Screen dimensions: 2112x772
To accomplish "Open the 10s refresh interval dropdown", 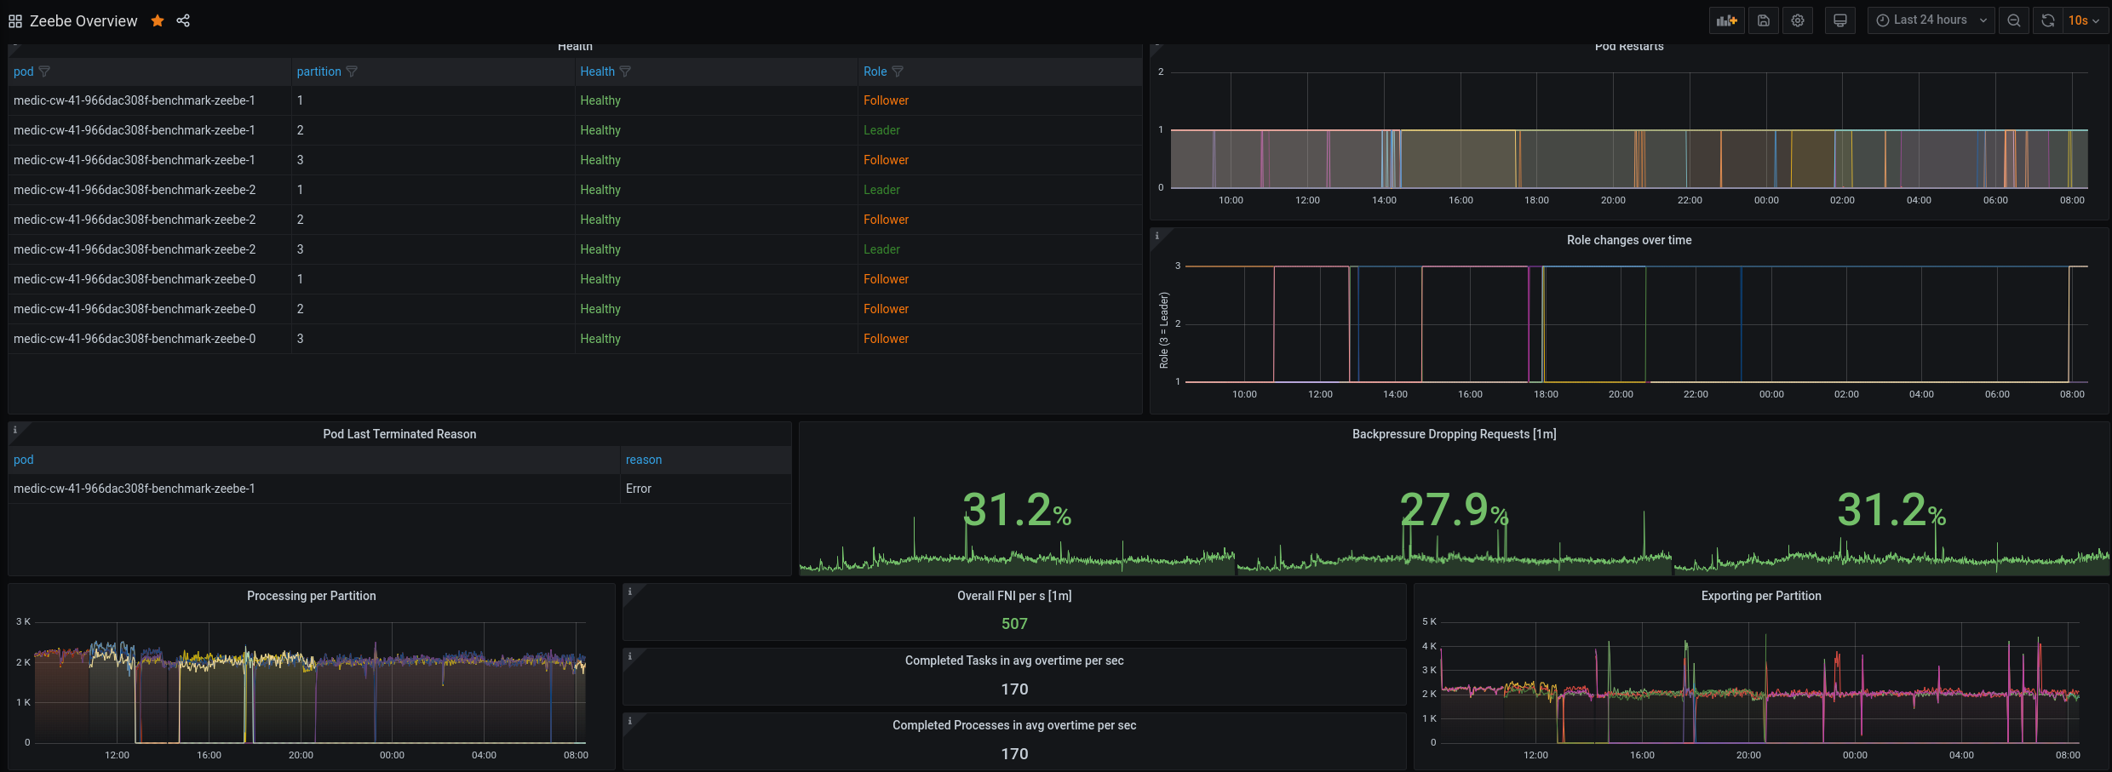I will [2085, 20].
